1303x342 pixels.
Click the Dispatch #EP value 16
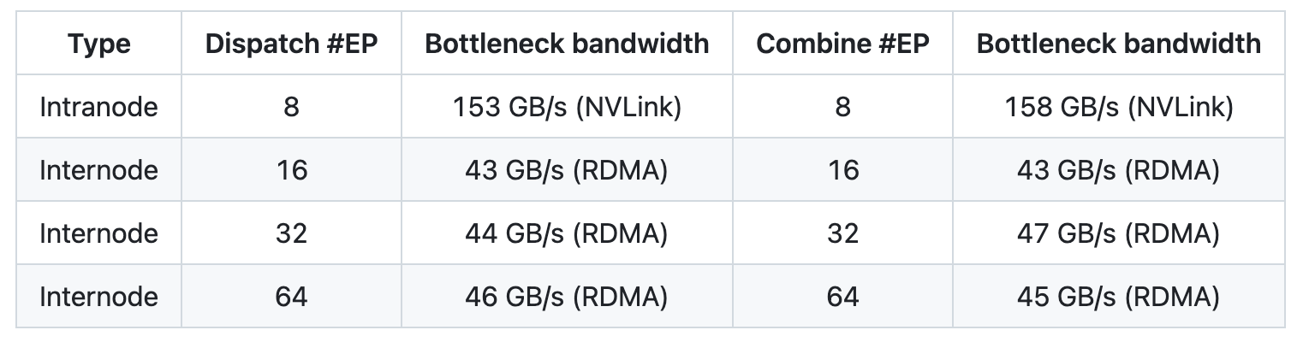(291, 170)
